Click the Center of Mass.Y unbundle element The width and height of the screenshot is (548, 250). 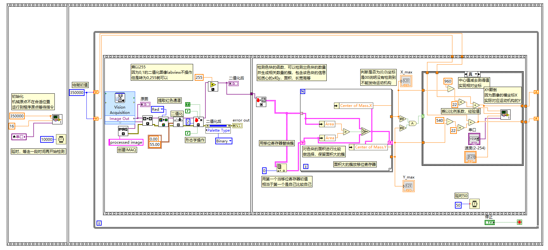[368, 147]
